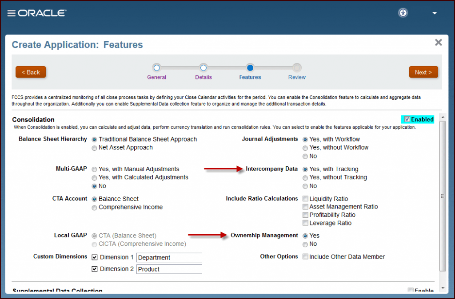Enable Leverage Ratio calculation

click(x=305, y=223)
